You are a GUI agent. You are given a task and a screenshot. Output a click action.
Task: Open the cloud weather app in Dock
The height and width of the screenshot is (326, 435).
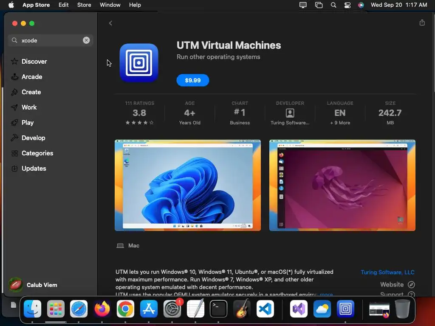[x=322, y=309]
